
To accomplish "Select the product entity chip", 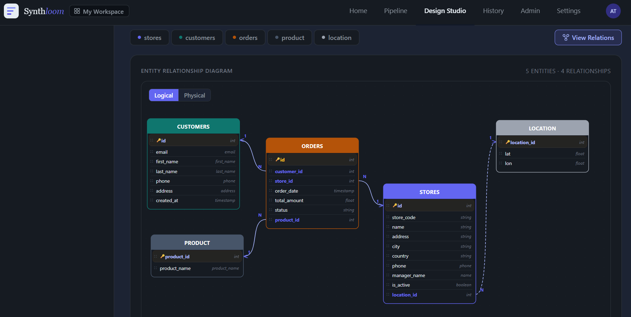I will click(x=290, y=37).
